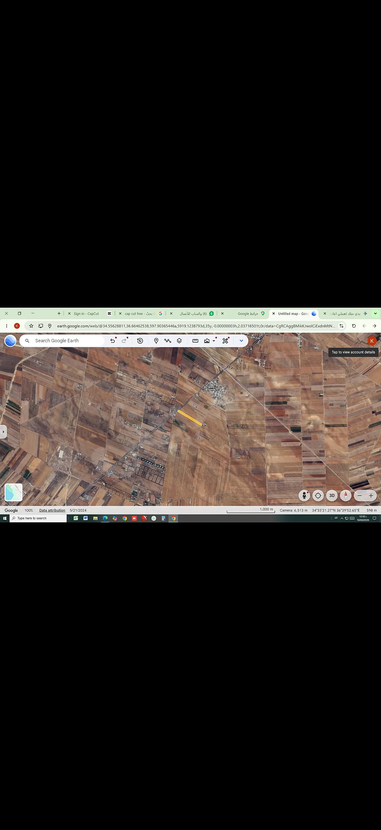Open the Windows notification center

click(x=374, y=519)
